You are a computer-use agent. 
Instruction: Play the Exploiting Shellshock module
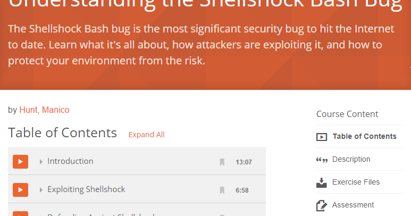point(20,189)
